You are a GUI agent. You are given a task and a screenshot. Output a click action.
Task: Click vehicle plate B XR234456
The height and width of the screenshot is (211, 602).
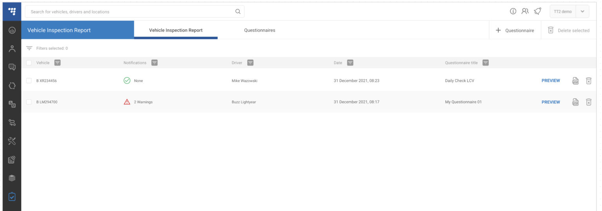click(x=47, y=81)
